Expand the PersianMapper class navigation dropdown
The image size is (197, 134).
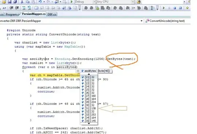click(x=142, y=21)
